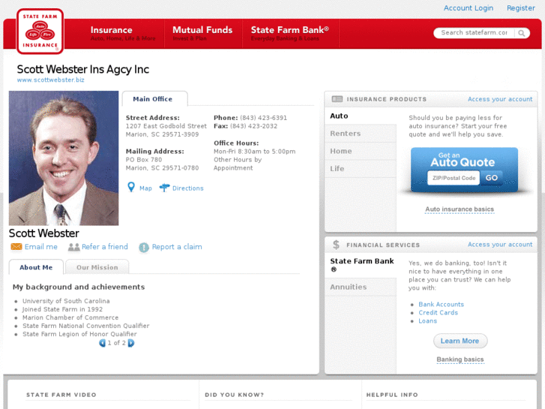Click the Refer a friend people icon

pos(73,247)
